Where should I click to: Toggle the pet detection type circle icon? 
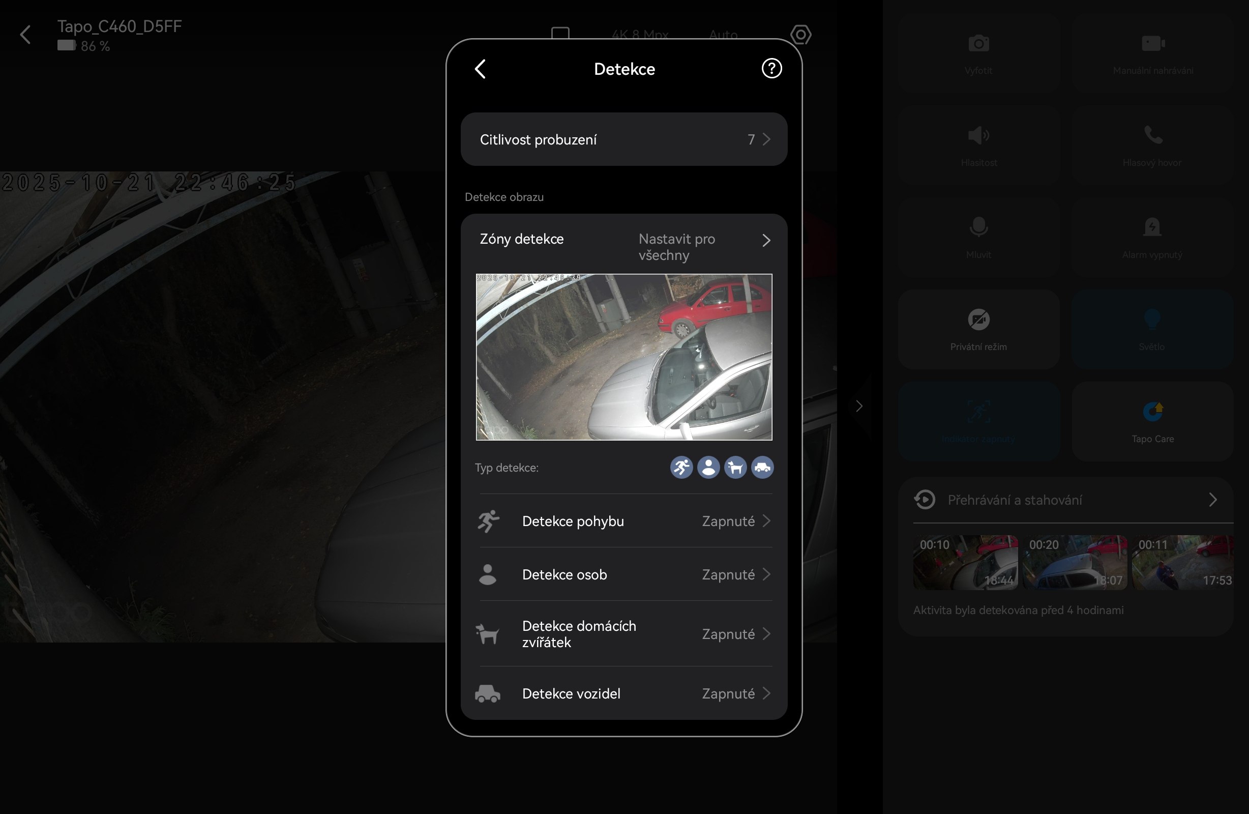tap(735, 468)
